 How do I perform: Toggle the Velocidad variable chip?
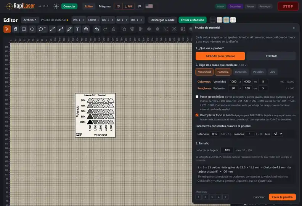coord(204,72)
